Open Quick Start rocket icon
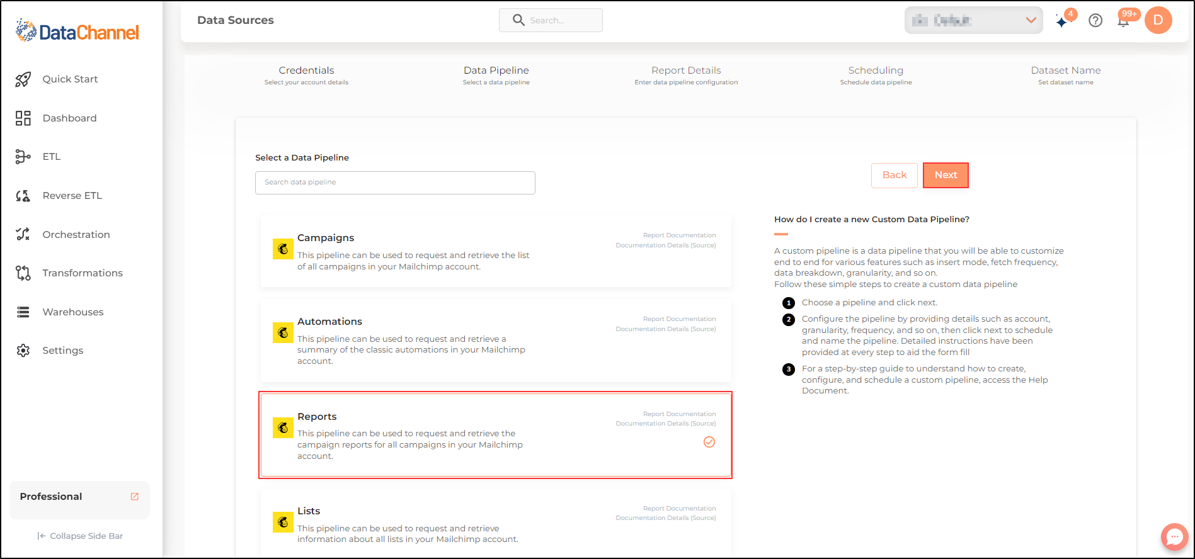Viewport: 1195px width, 559px height. [x=23, y=79]
